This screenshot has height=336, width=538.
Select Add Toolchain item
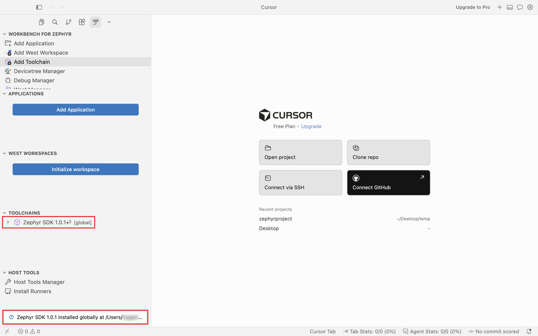click(x=75, y=62)
